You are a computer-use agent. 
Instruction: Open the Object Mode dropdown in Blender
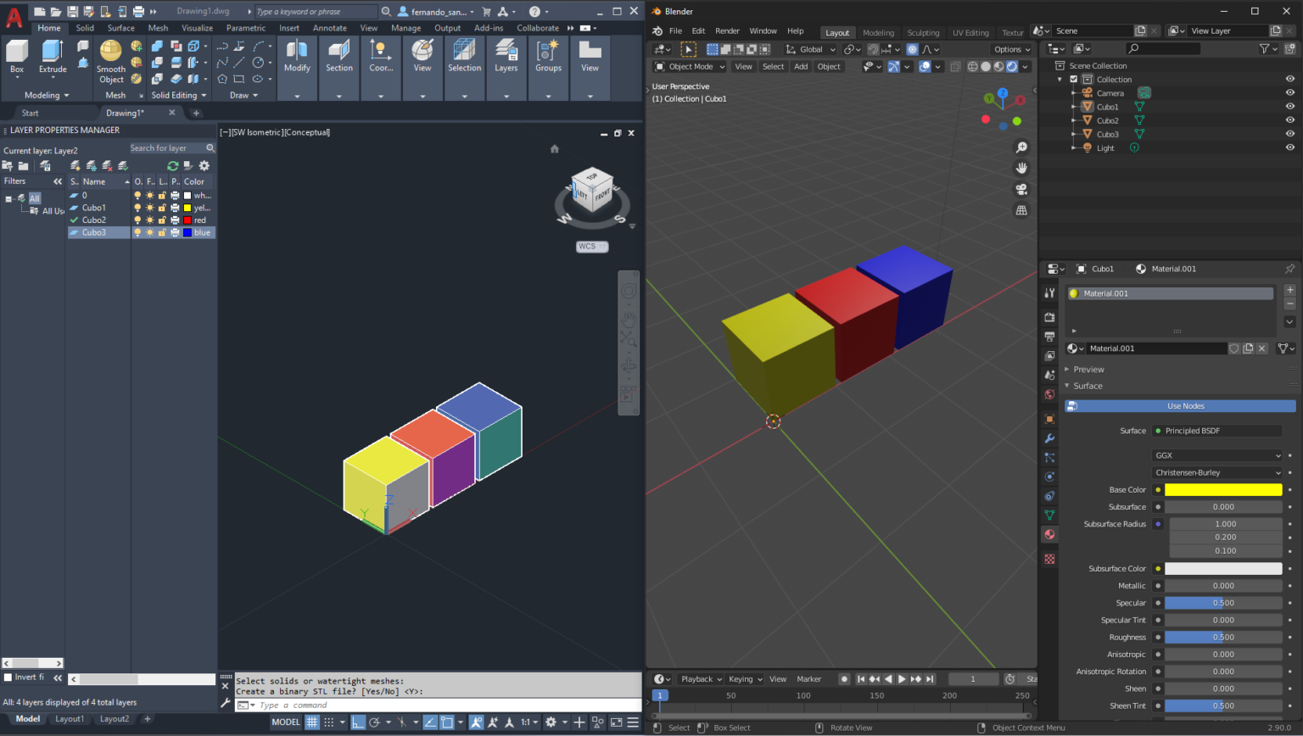pyautogui.click(x=688, y=66)
